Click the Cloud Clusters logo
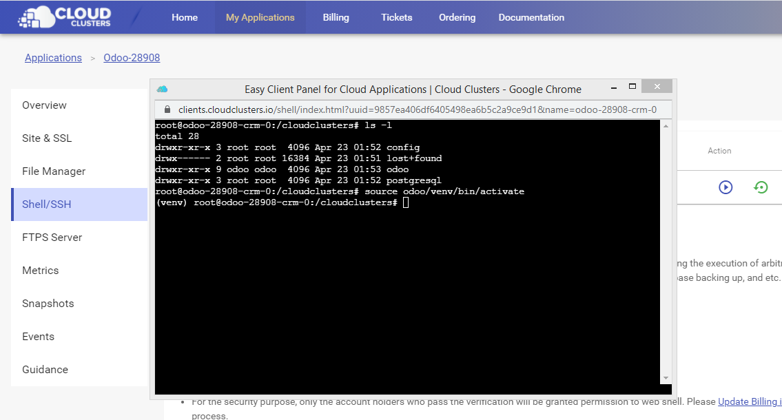782x420 pixels. coord(64,17)
